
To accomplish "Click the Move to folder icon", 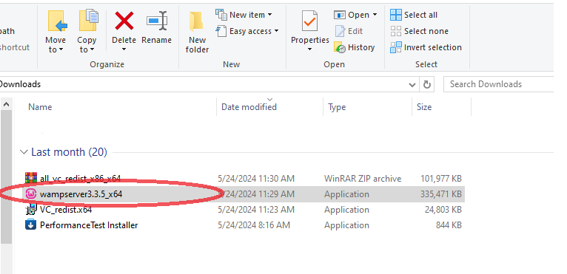I will click(57, 21).
